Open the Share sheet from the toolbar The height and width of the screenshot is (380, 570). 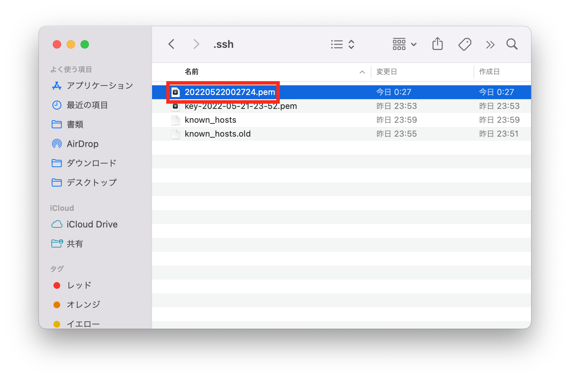[437, 44]
